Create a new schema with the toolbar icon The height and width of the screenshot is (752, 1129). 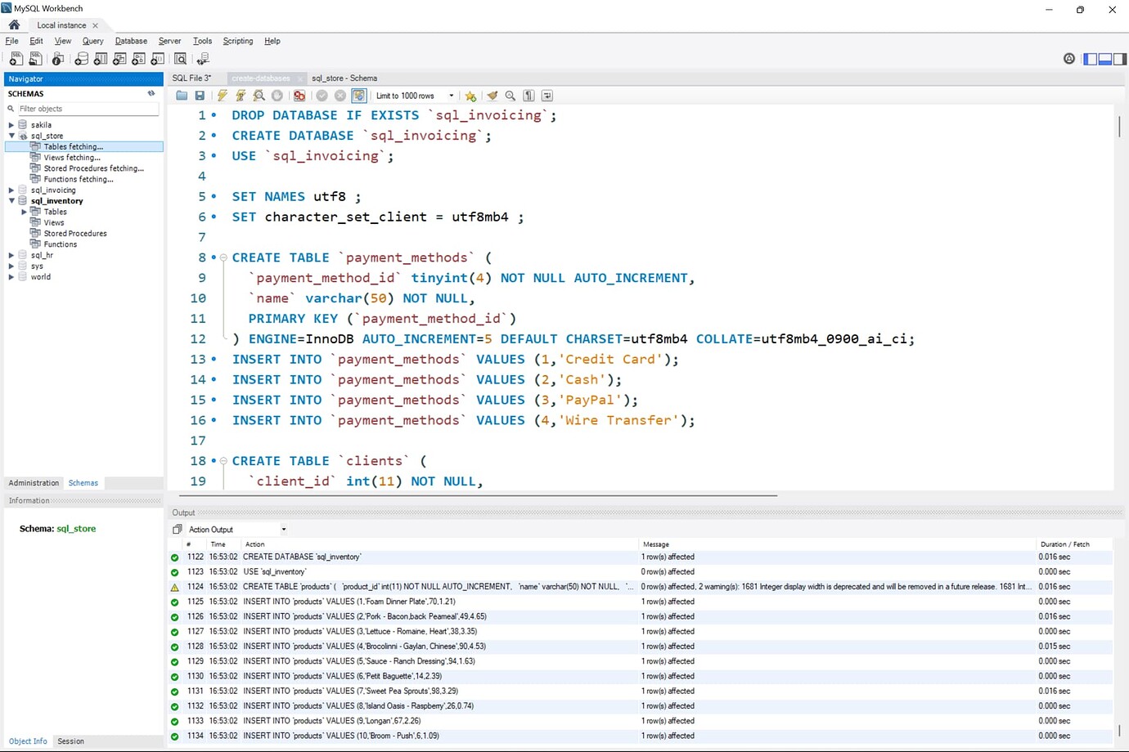(x=81, y=59)
